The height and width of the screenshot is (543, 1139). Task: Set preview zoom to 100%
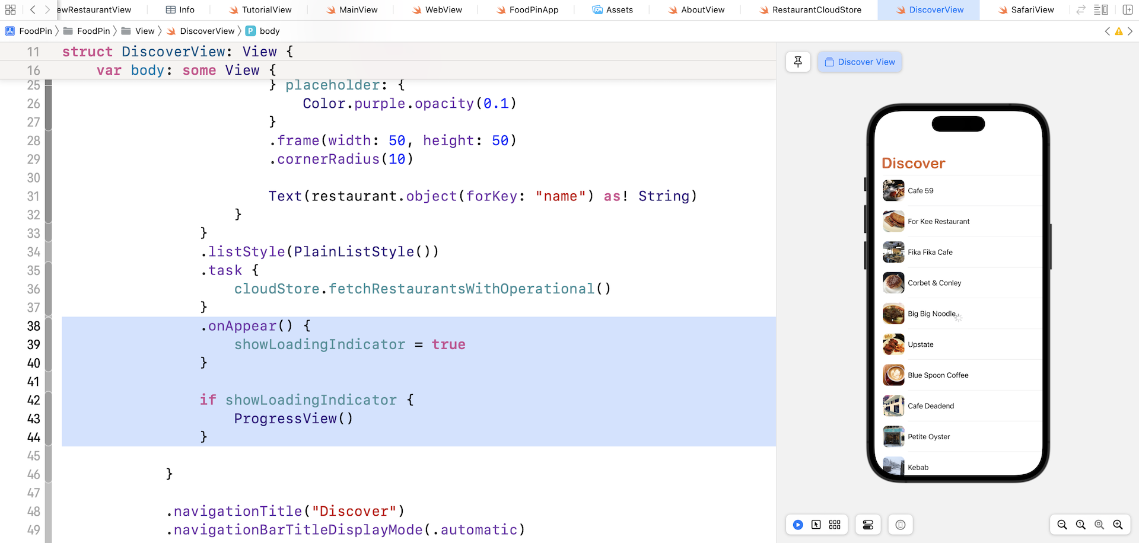pyautogui.click(x=1081, y=525)
